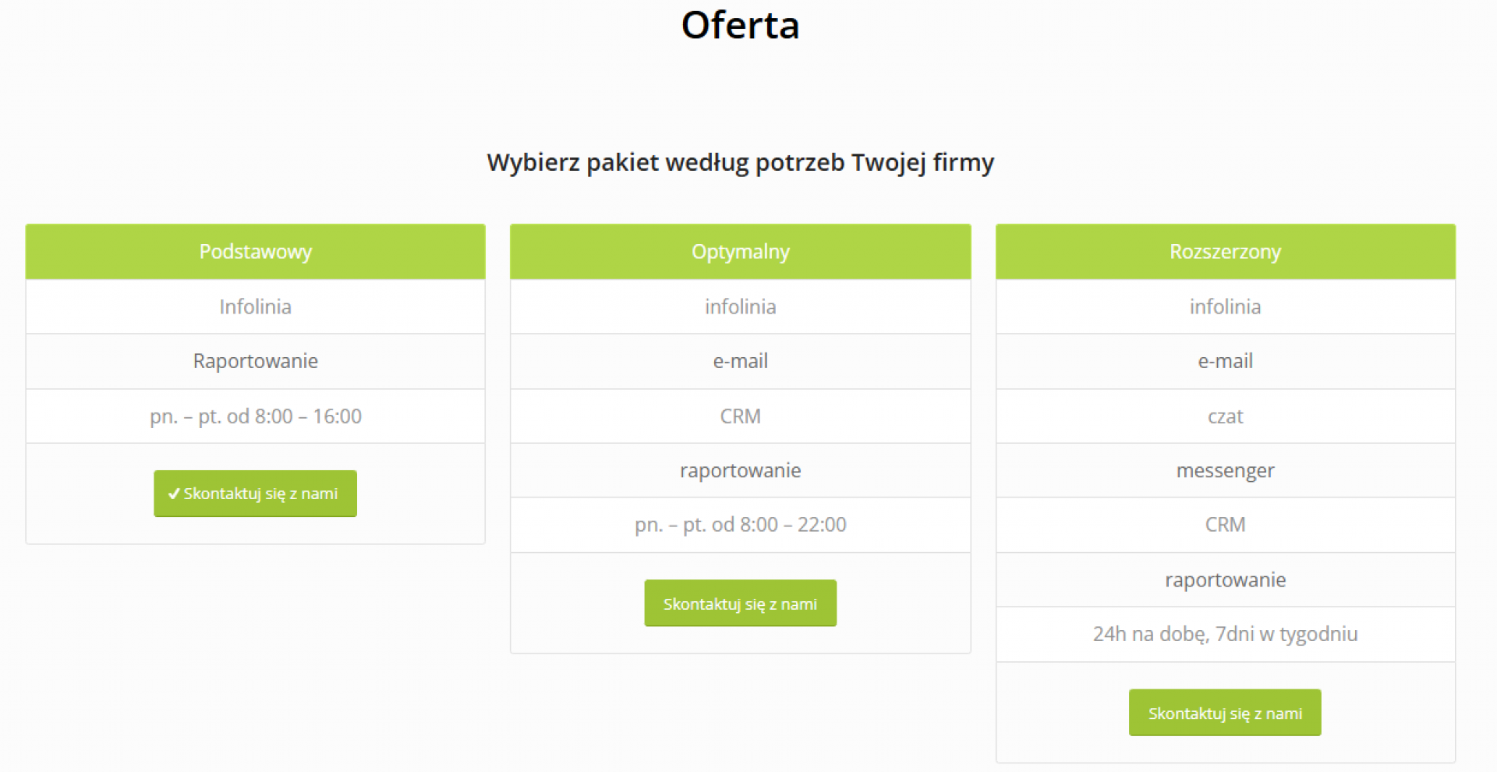Select the 8:00 – 16:00 hours row

255,416
